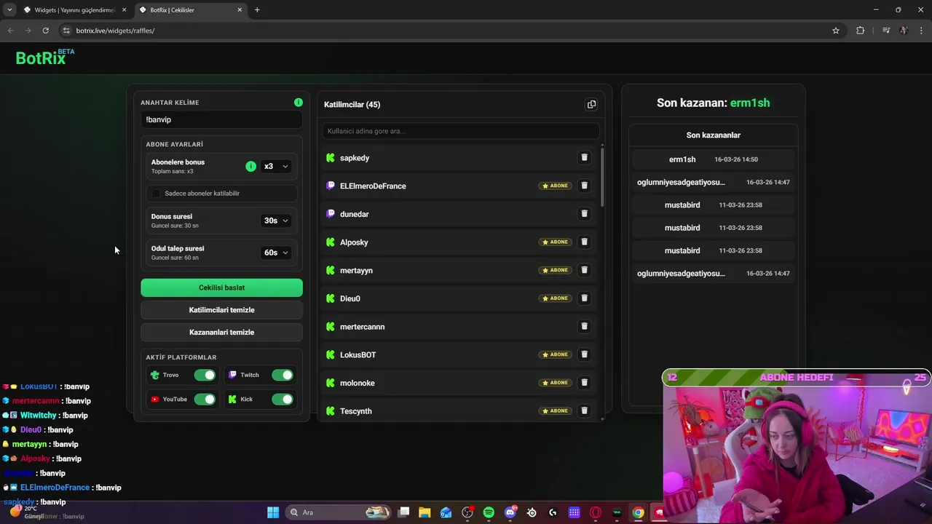Screen dimensions: 932x524
Task: Click the trash icon for dunedar
Action: (584, 214)
